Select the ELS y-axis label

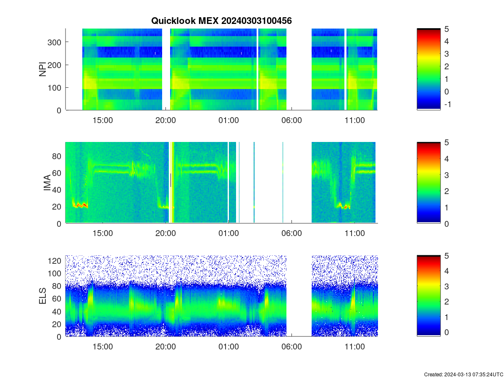43,296
